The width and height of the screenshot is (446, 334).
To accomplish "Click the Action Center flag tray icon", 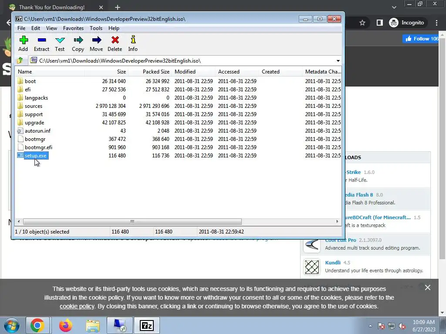I will (x=381, y=326).
